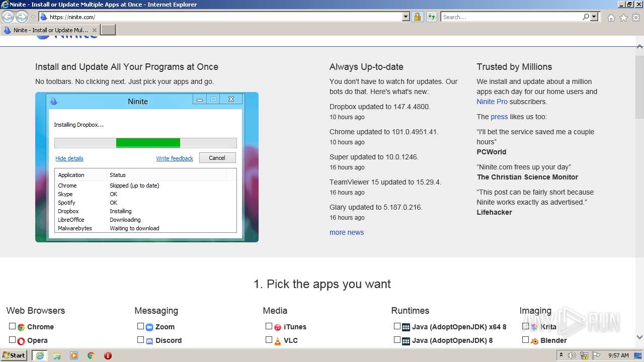Click the iTunes app icon under Media

278,327
